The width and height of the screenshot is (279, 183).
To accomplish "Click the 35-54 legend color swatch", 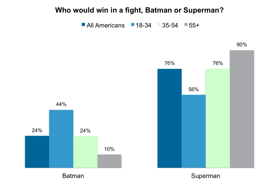I will (x=159, y=25).
